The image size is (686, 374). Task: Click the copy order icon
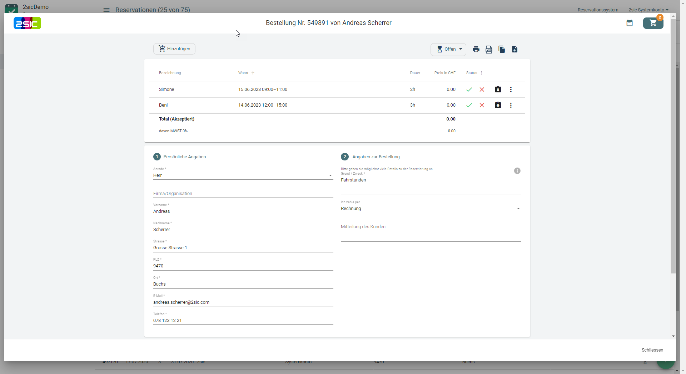point(502,49)
